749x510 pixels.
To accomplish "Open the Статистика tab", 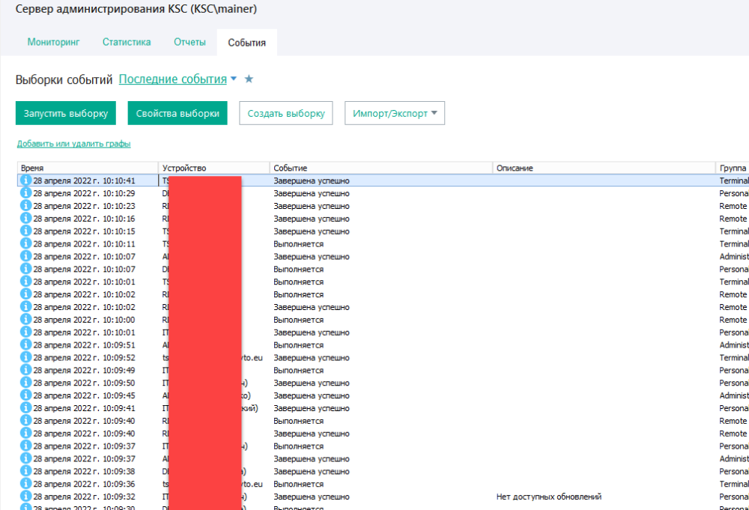I will pyautogui.click(x=127, y=42).
